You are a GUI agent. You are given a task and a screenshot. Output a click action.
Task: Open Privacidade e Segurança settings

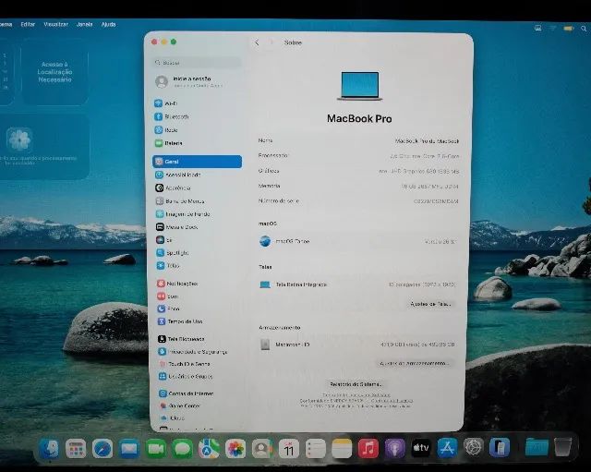[193, 352]
